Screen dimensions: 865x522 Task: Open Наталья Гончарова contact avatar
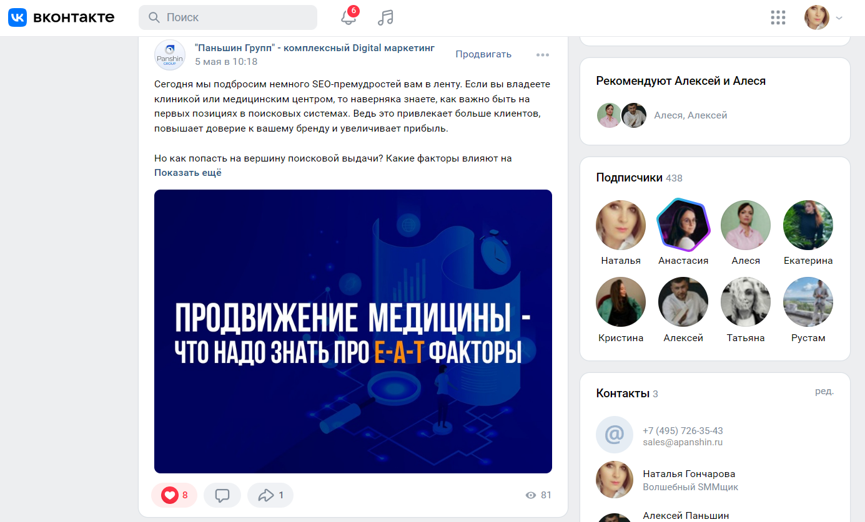click(615, 480)
